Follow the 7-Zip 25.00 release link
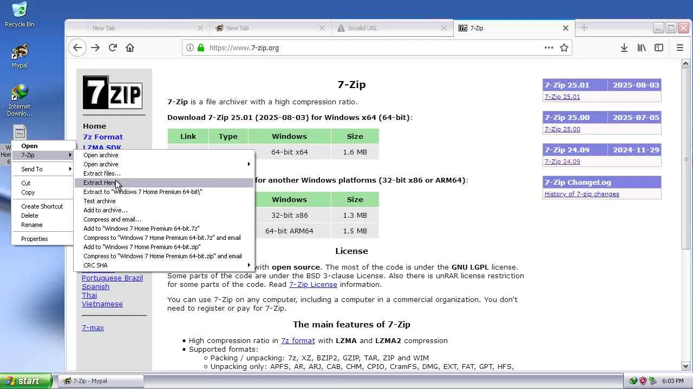This screenshot has width=693, height=389. [562, 129]
